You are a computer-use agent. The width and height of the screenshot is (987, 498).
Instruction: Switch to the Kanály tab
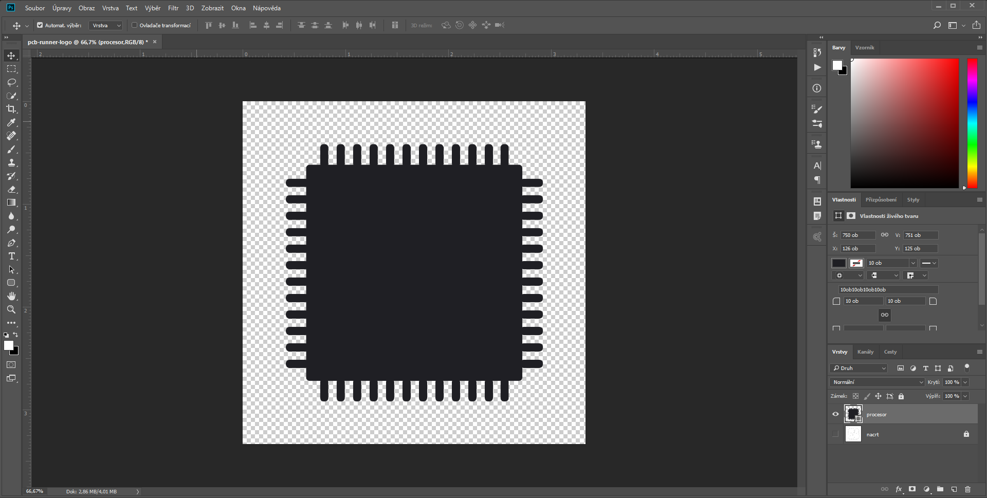(865, 352)
